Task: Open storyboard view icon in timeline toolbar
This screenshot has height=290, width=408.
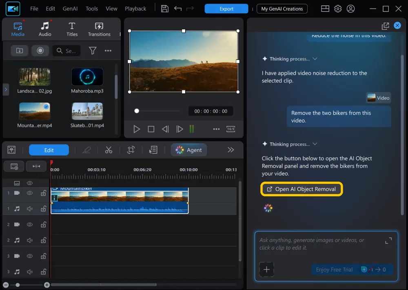Action: tap(11, 150)
